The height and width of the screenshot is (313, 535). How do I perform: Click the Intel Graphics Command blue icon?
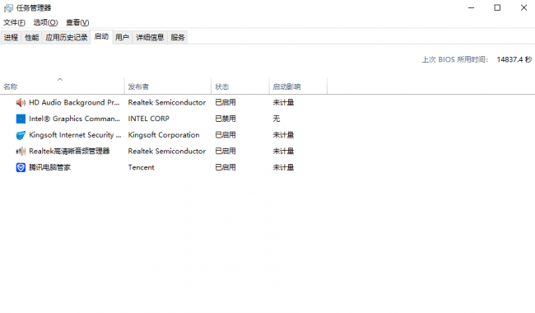click(21, 119)
